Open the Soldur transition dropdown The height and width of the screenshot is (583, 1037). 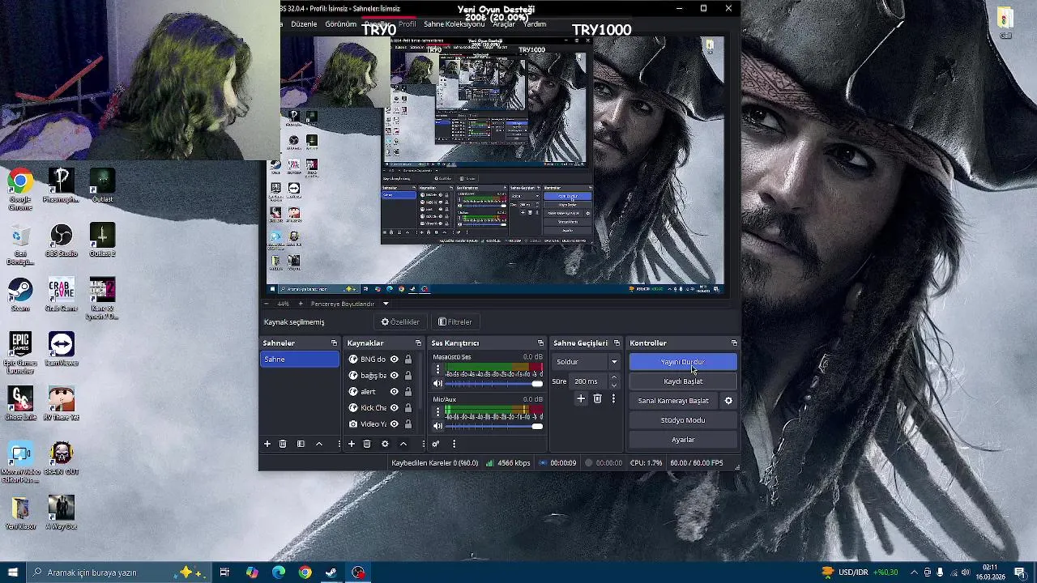pos(587,362)
